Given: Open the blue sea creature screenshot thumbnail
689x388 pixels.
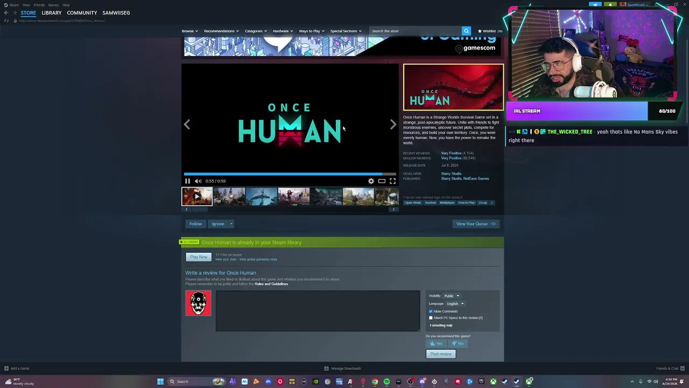Looking at the screenshot, I should pos(262,196).
